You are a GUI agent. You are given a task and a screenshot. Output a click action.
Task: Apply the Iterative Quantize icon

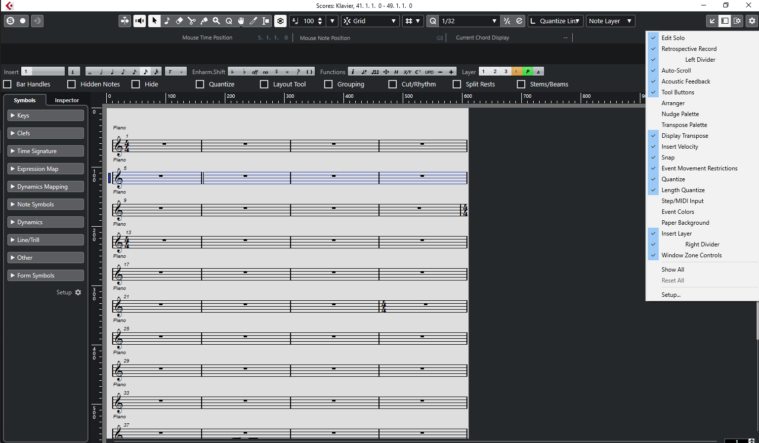(506, 21)
